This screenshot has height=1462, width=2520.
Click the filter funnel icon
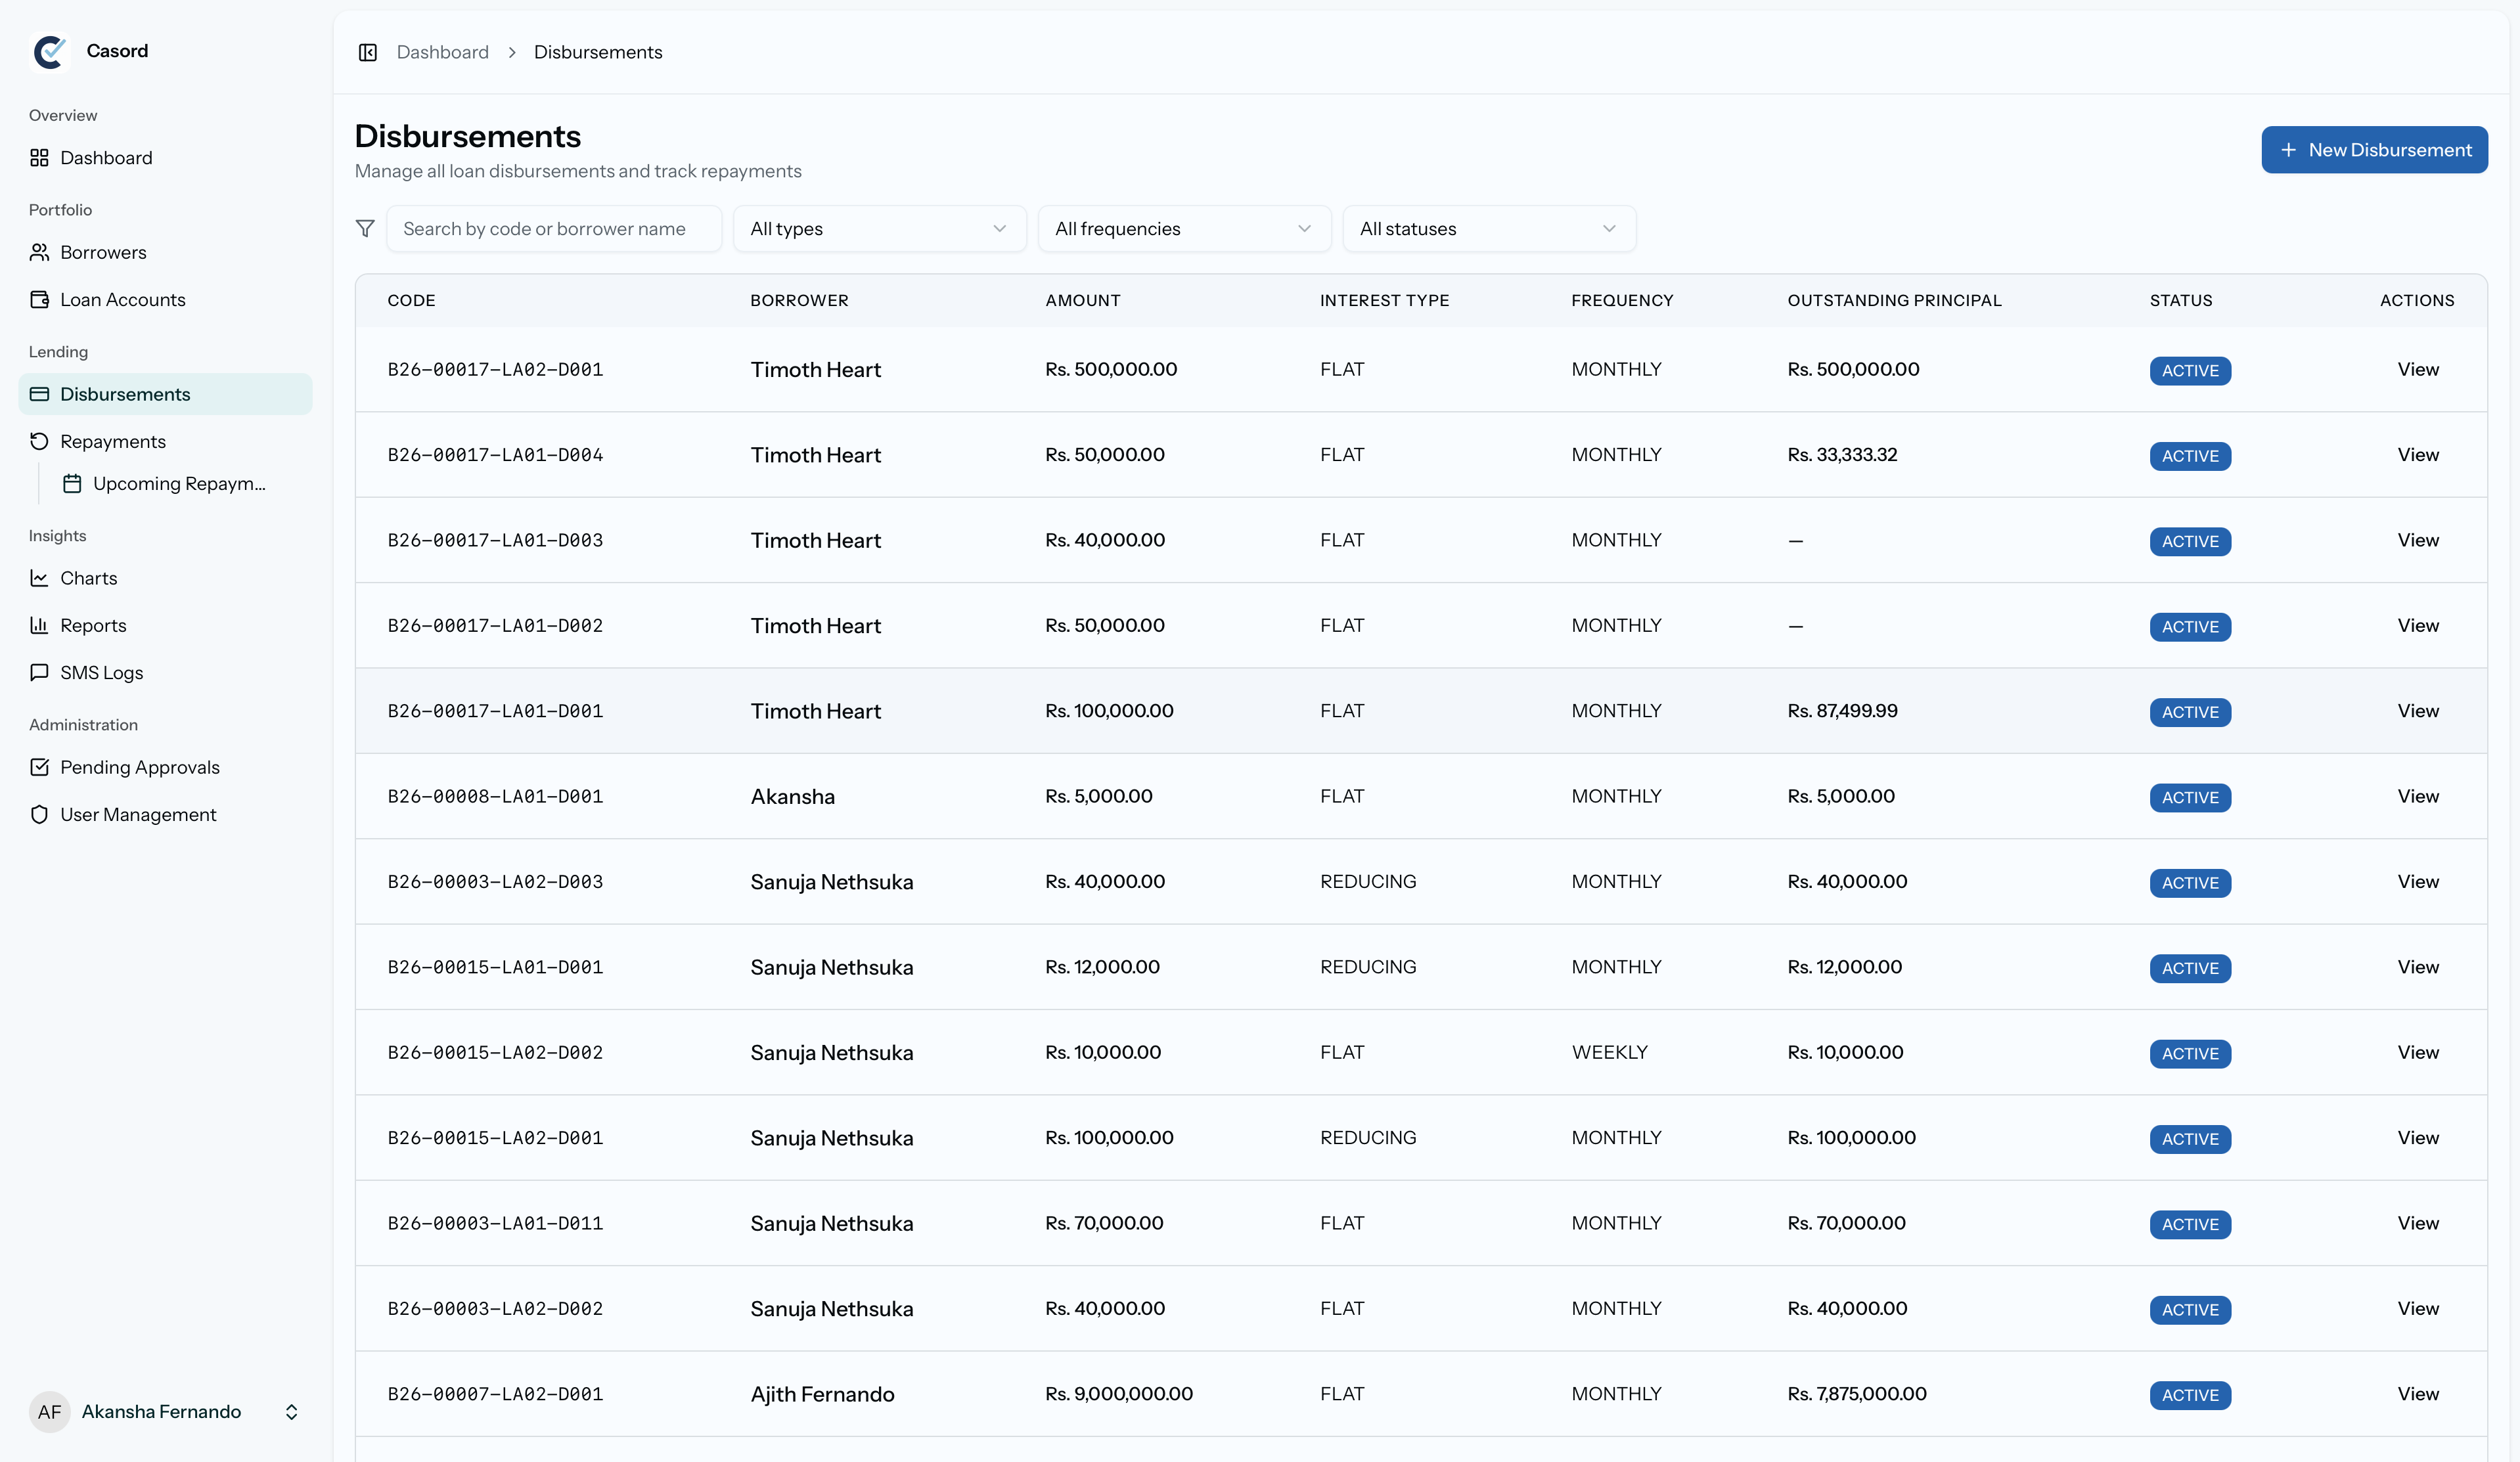365,229
